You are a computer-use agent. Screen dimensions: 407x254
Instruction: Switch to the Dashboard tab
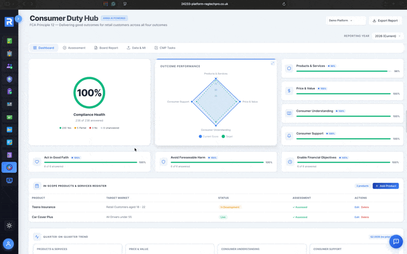pos(44,48)
